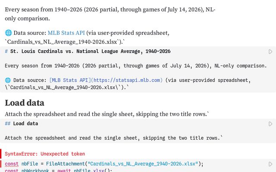Click the rendered 'Load data' heading

pyautogui.click(x=25, y=103)
